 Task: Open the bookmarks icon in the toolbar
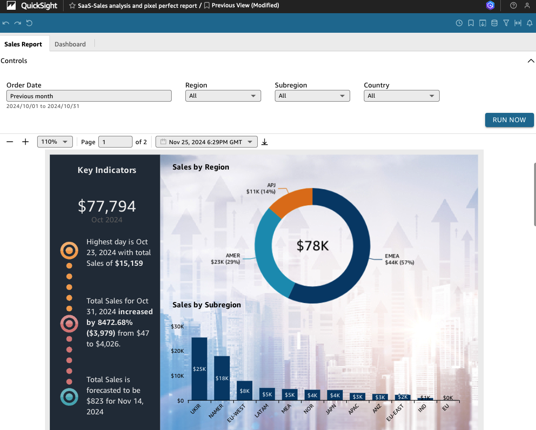[x=471, y=23]
